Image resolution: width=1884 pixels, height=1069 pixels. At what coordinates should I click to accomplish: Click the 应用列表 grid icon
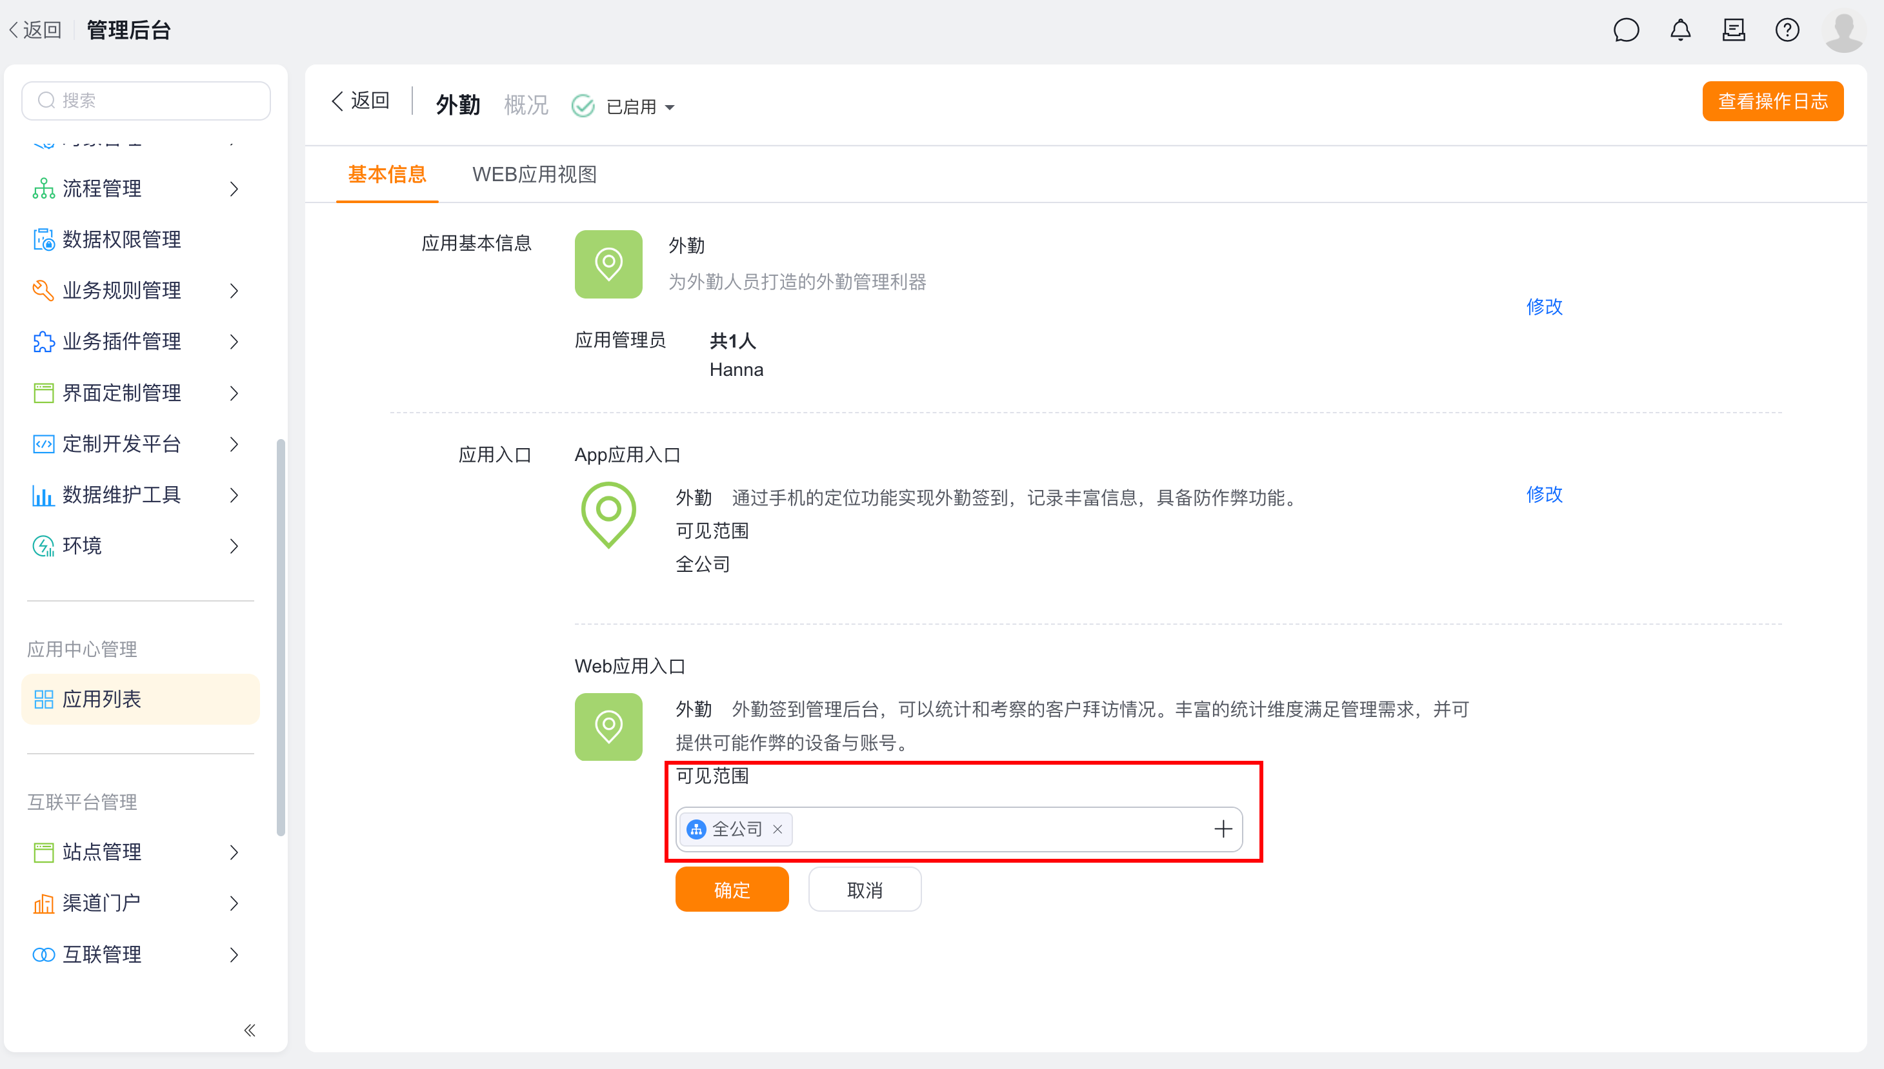click(43, 699)
